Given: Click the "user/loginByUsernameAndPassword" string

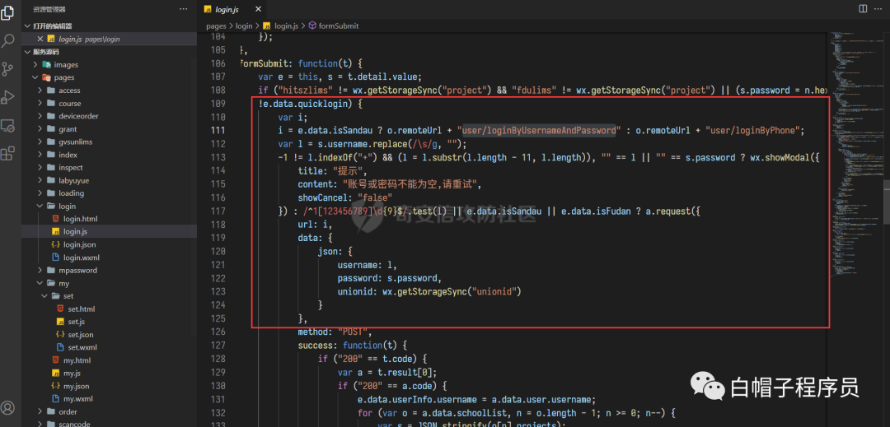Looking at the screenshot, I should [539, 131].
